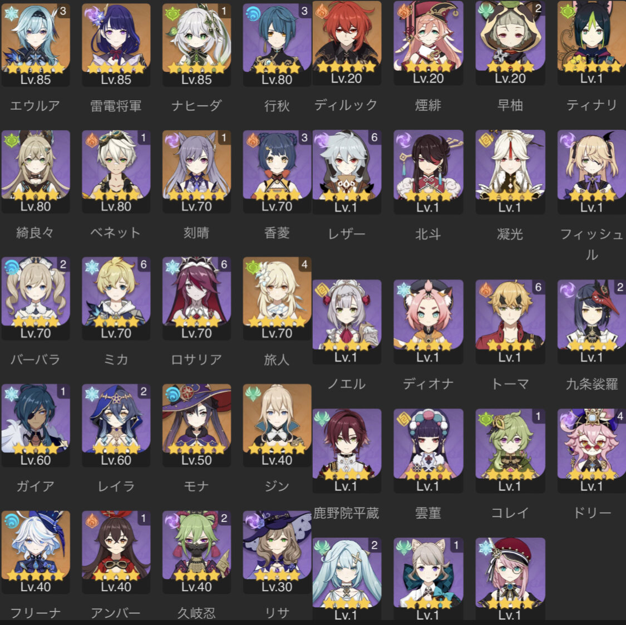The height and width of the screenshot is (625, 626).
Task: Click the Anemo element icon on ジン
Action: coord(253,394)
